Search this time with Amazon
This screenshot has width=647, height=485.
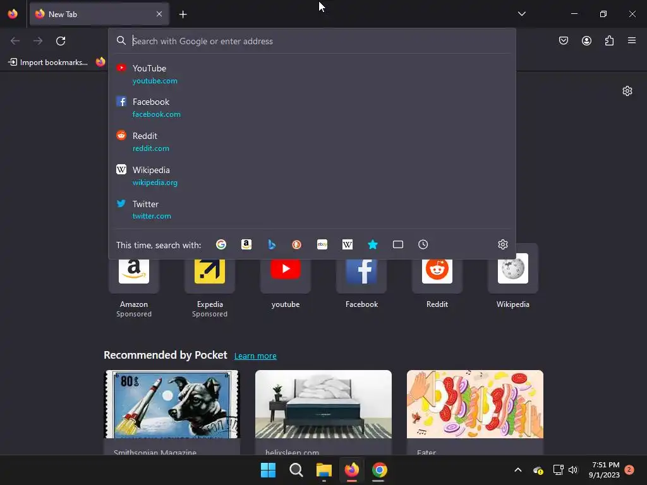[x=246, y=244]
